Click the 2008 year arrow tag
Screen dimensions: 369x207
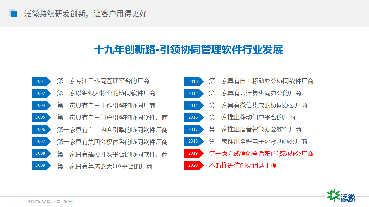point(41,153)
